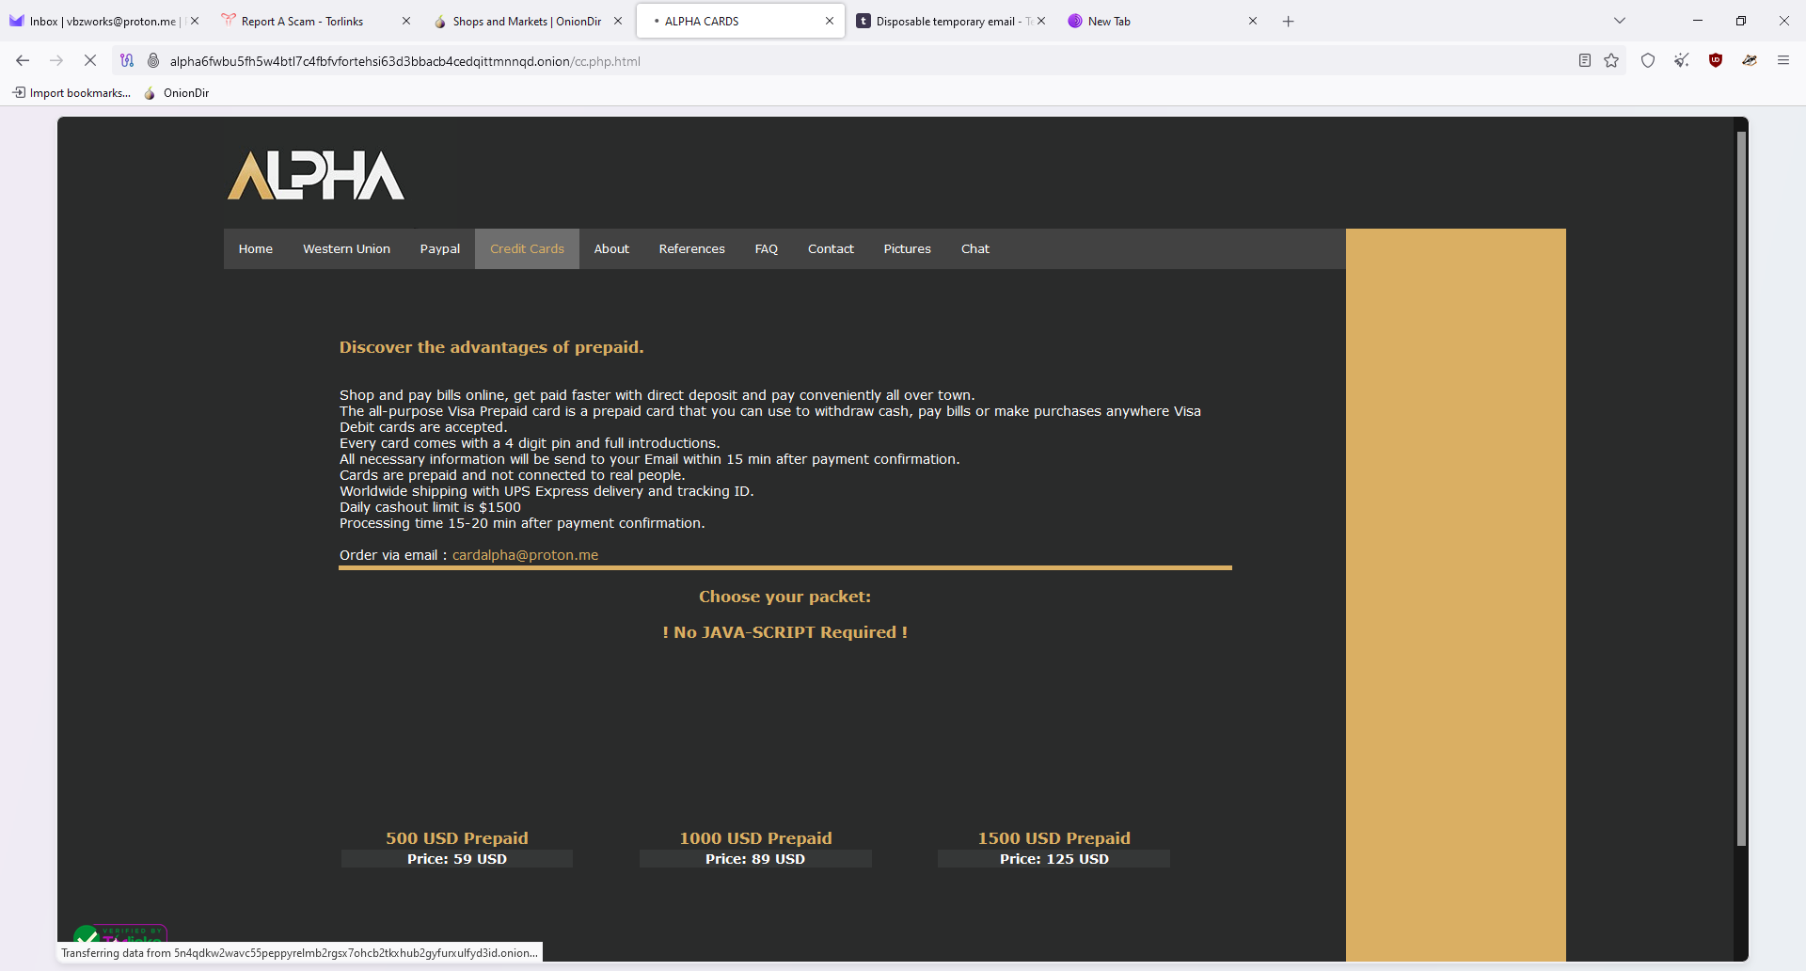Close the Disposable temporary email tab
The height and width of the screenshot is (971, 1806).
(x=1041, y=21)
